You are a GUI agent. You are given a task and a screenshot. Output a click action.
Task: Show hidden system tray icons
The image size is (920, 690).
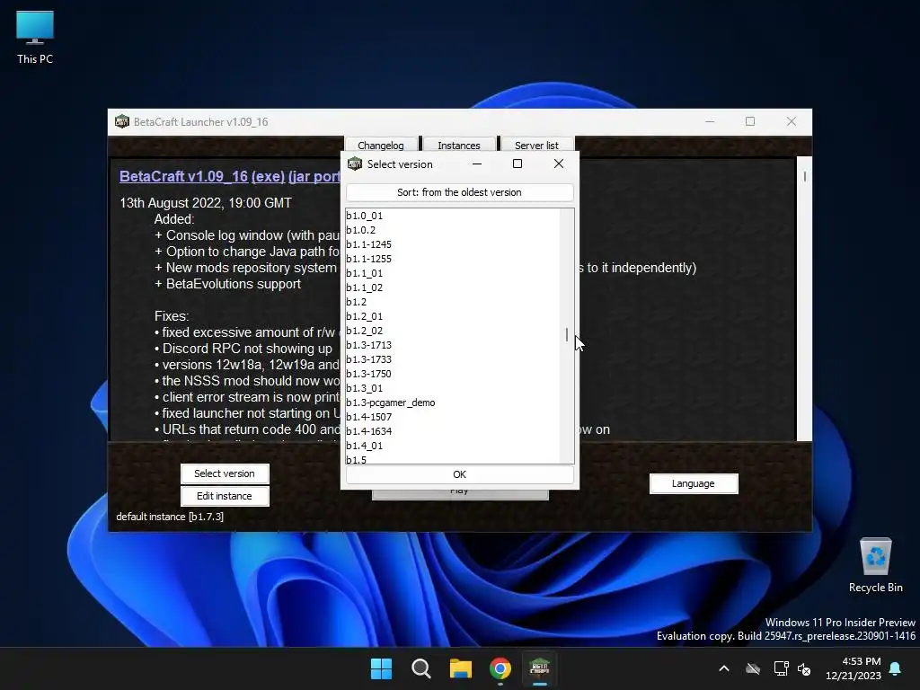[x=724, y=668]
